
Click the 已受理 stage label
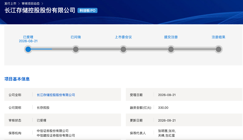tap(28, 37)
